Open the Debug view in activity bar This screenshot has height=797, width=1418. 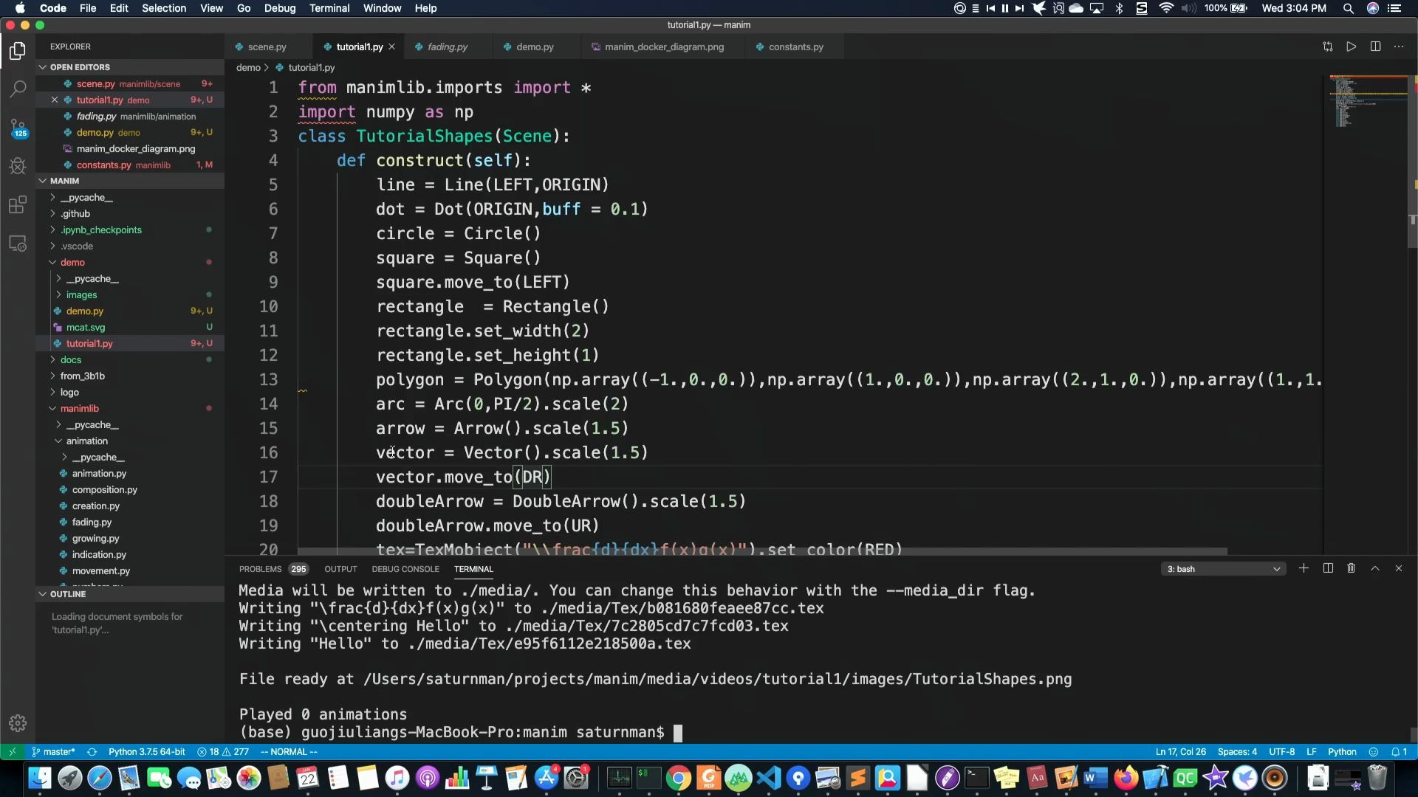tap(18, 166)
